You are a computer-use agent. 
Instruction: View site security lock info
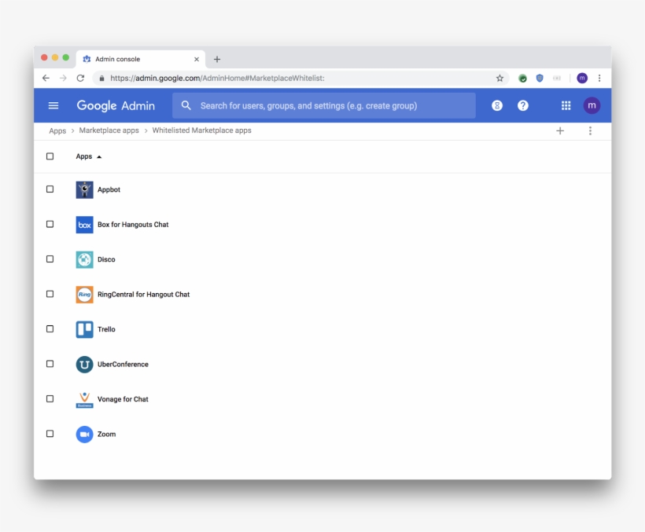[101, 78]
